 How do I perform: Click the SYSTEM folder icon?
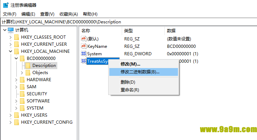click(x=22, y=108)
